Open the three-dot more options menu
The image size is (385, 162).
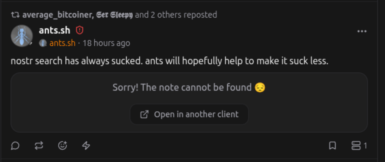362,32
